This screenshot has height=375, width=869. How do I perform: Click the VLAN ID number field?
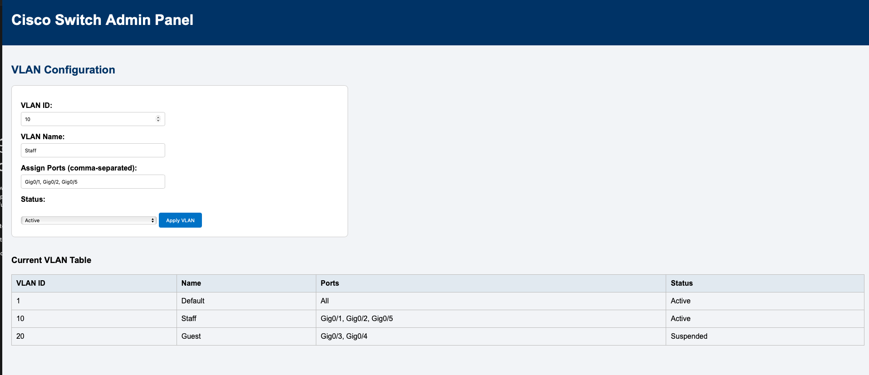tap(93, 119)
